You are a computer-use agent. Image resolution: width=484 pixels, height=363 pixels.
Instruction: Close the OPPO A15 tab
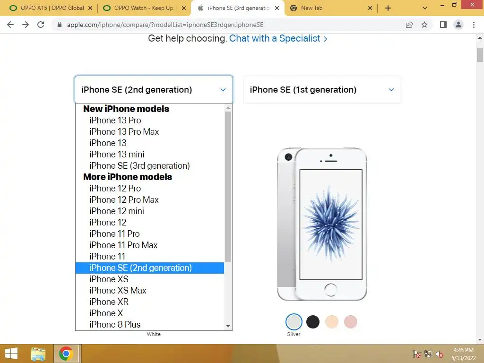click(90, 8)
